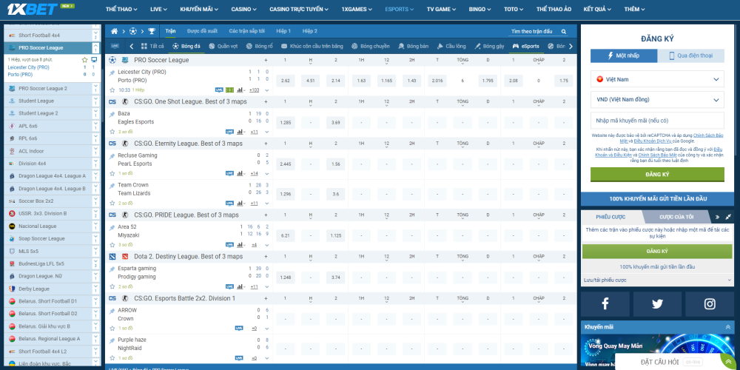Viewport: 740px width, 370px height.
Task: Switch to CƯỢC CỦA TÔI tab
Action: pyautogui.click(x=676, y=217)
